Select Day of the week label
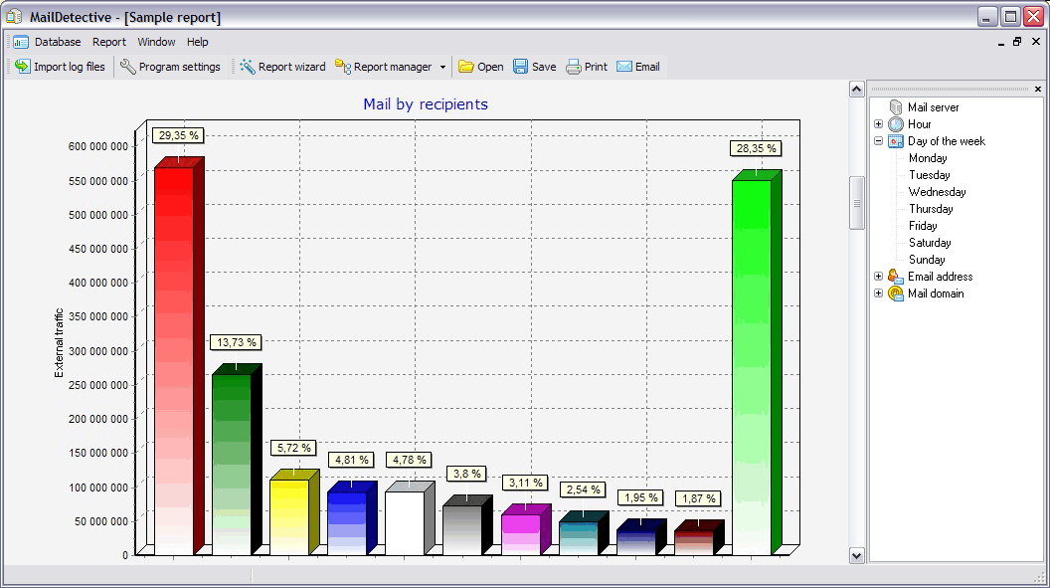This screenshot has height=588, width=1050. 947,141
